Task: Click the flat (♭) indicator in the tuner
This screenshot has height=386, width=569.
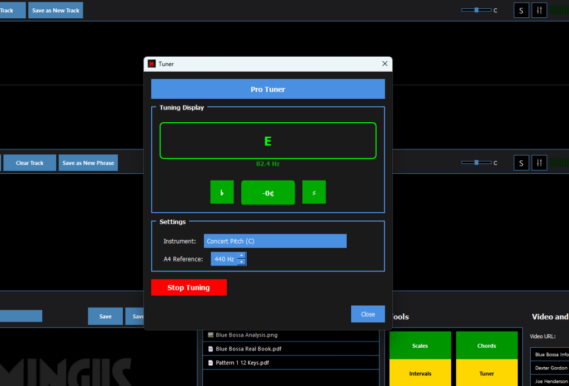Action: pos(222,192)
